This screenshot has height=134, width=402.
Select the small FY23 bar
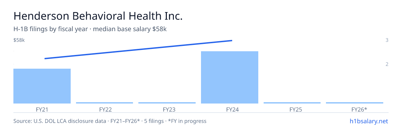tap(167, 103)
